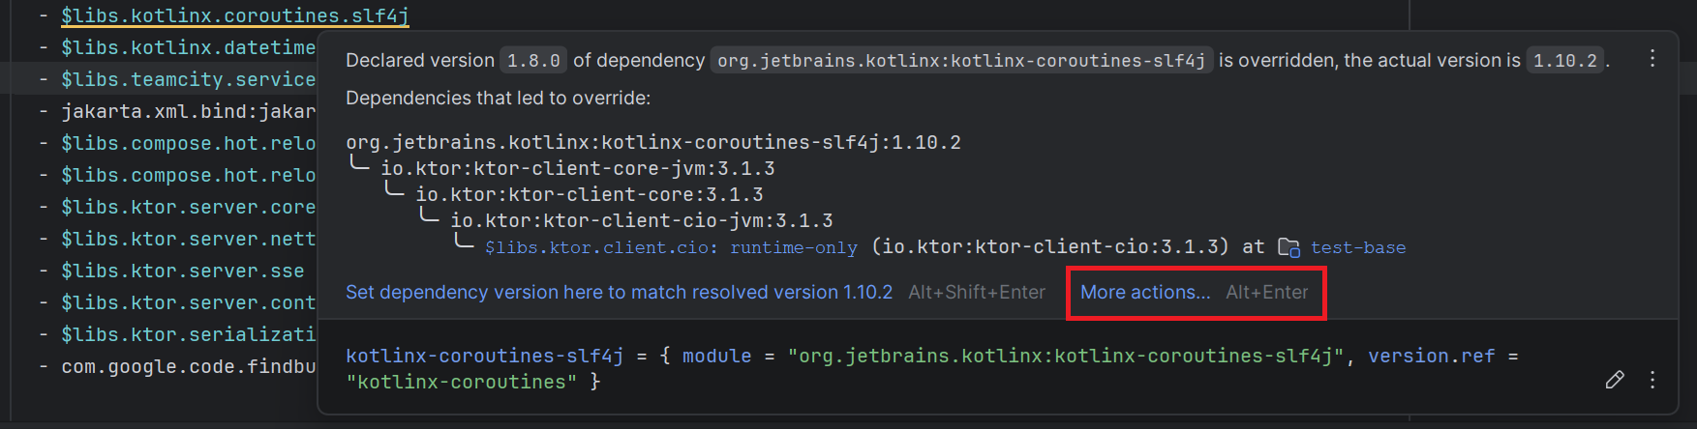Open the 'More actions...' link

(x=1145, y=292)
